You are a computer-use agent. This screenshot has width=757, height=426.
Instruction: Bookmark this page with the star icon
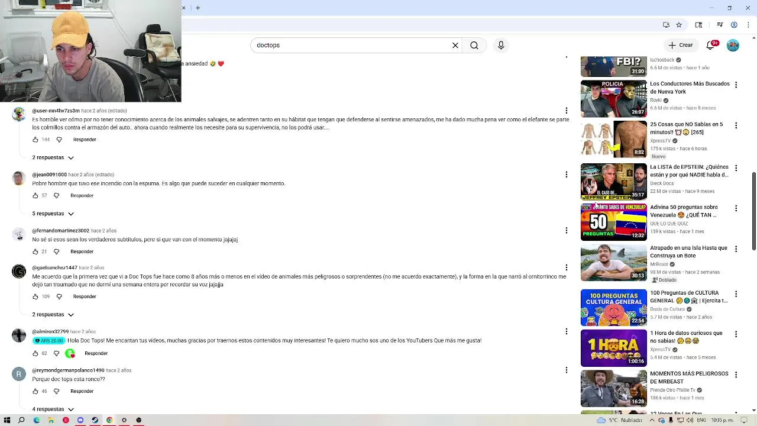[x=679, y=25]
